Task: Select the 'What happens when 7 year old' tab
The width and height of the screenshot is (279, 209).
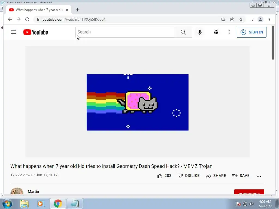Action: click(x=39, y=10)
